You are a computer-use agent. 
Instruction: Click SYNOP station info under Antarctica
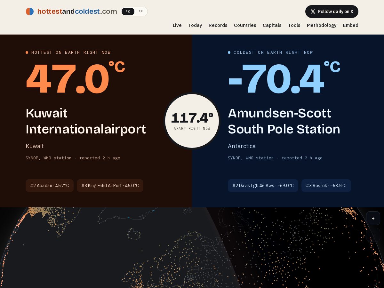click(x=275, y=158)
